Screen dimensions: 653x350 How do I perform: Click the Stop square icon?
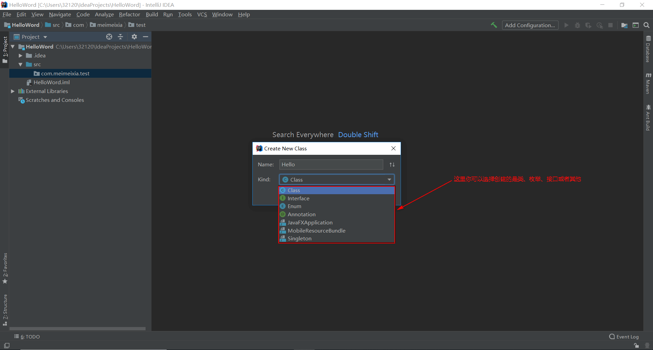(x=610, y=25)
